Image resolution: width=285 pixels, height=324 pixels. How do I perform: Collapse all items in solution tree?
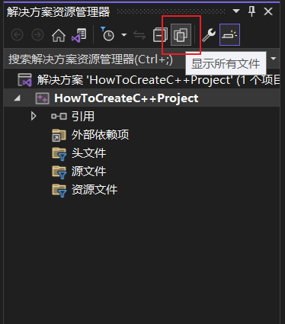160,35
